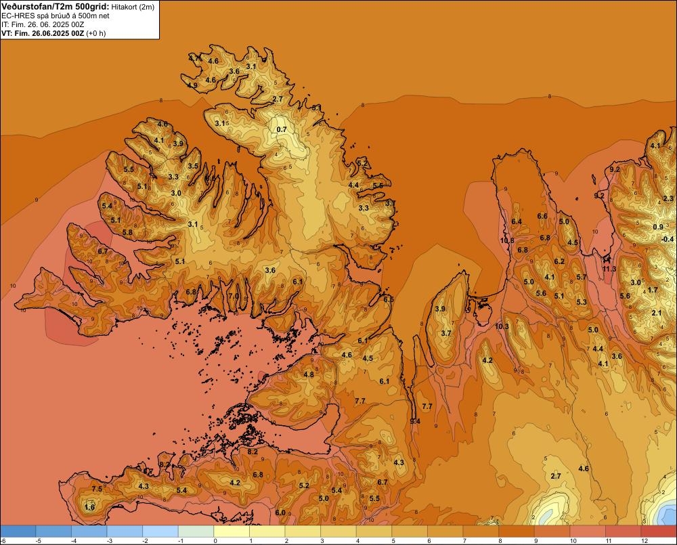The height and width of the screenshot is (545, 677).
Task: Click the "(+0 h)" forecast offset text
Action: (x=96, y=33)
